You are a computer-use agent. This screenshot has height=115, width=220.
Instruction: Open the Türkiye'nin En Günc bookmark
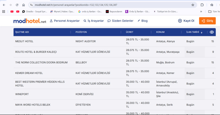coord(165,12)
